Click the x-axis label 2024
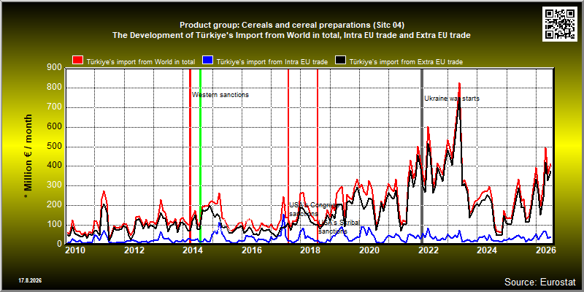584x292 pixels. 486,250
